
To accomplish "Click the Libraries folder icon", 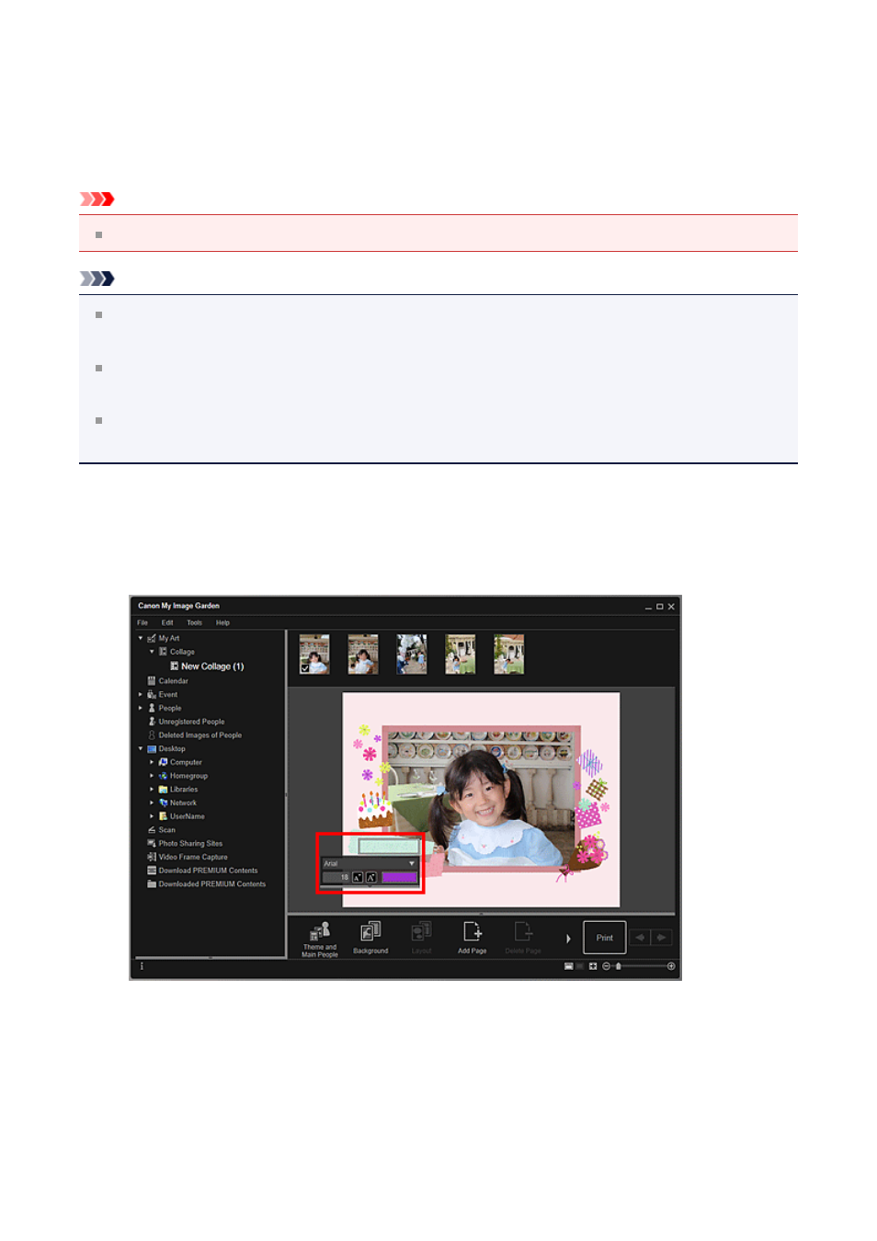I will coord(163,790).
